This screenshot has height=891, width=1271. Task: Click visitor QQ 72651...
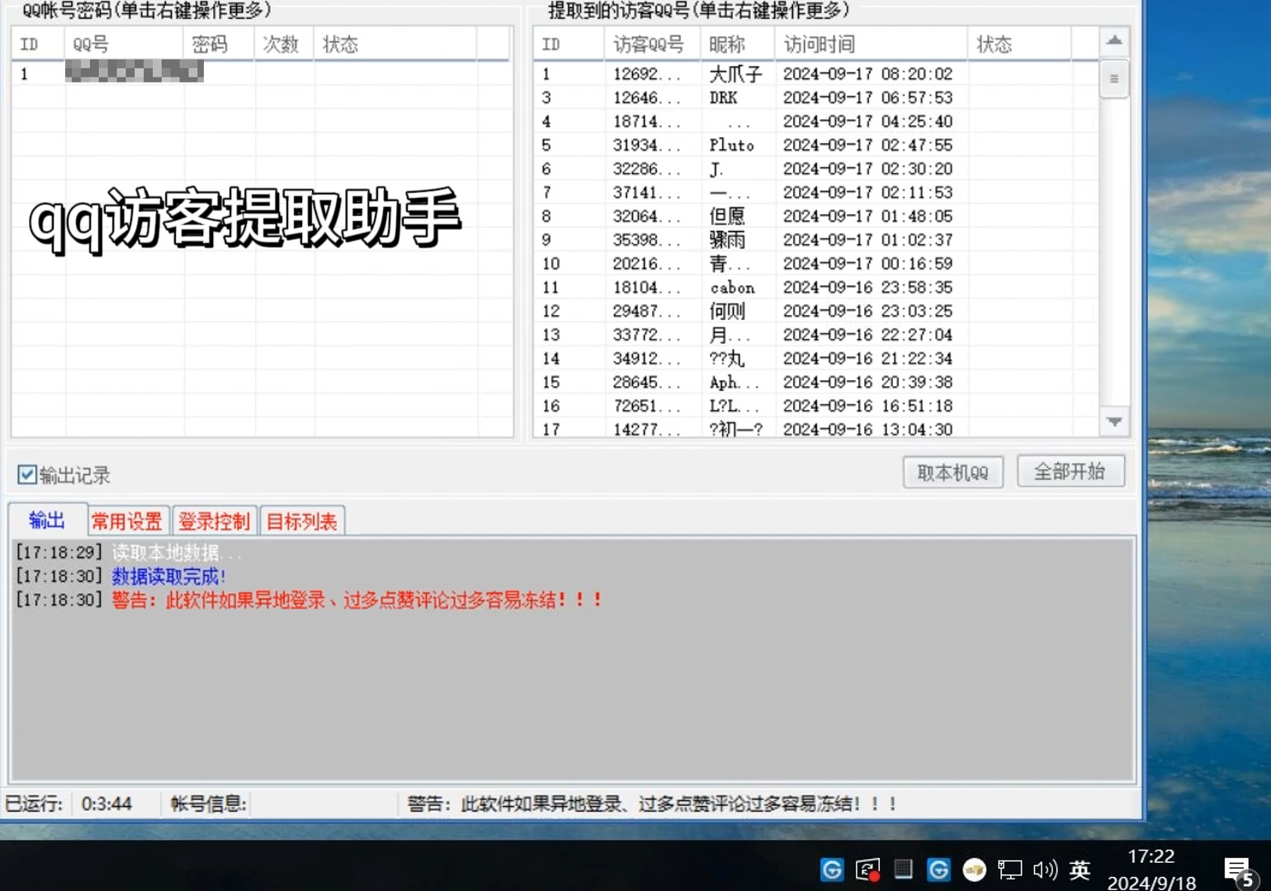click(x=647, y=407)
